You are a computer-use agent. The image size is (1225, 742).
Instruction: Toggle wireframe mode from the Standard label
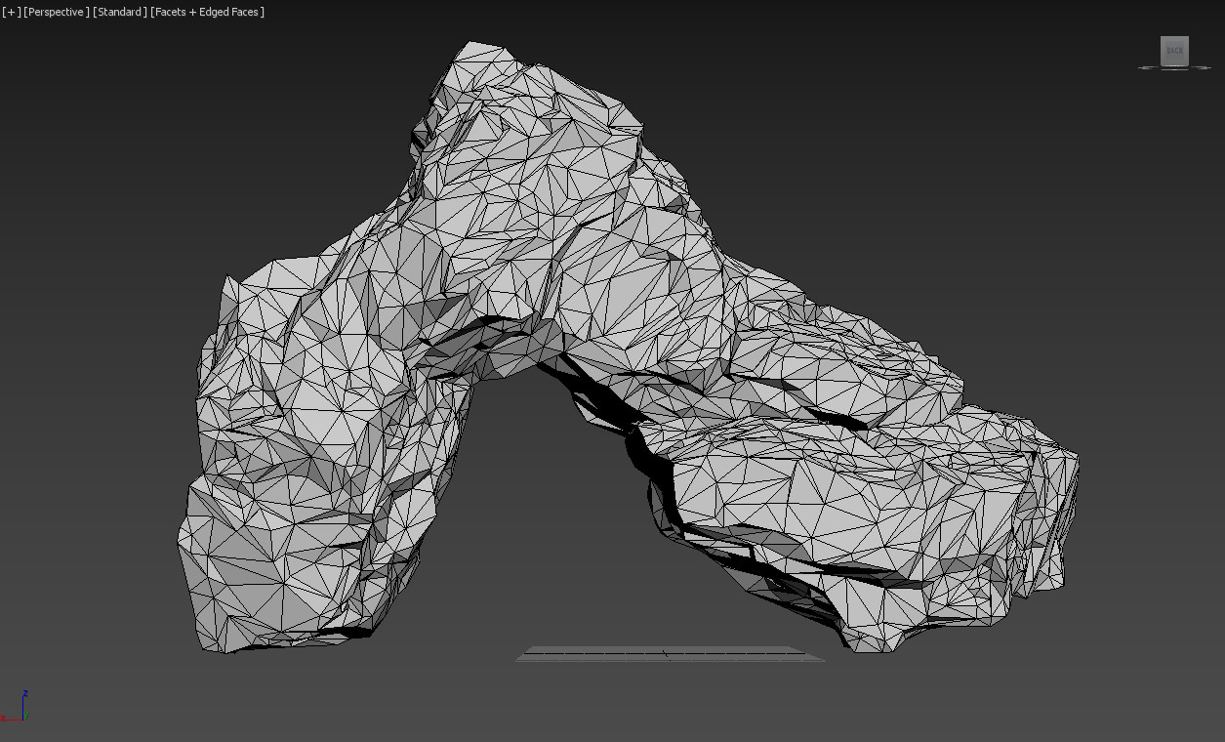pos(117,12)
